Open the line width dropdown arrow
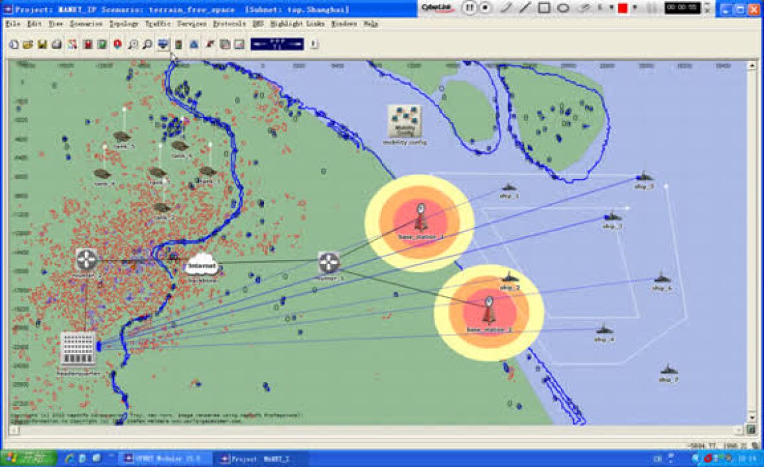This screenshot has height=467, width=764. [611, 8]
